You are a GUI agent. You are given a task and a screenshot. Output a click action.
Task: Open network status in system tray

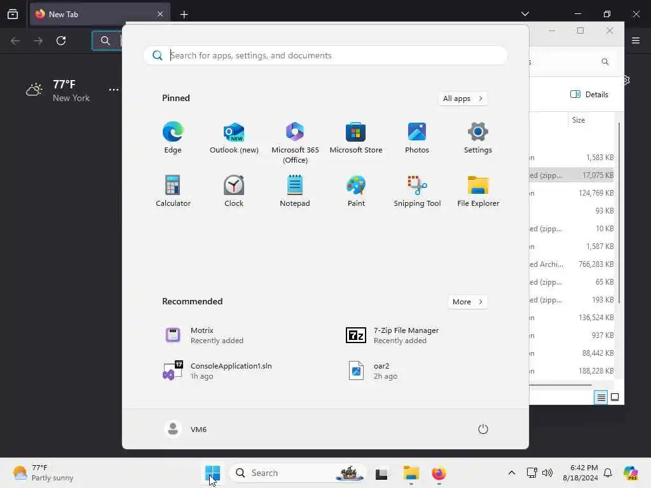pos(531,473)
